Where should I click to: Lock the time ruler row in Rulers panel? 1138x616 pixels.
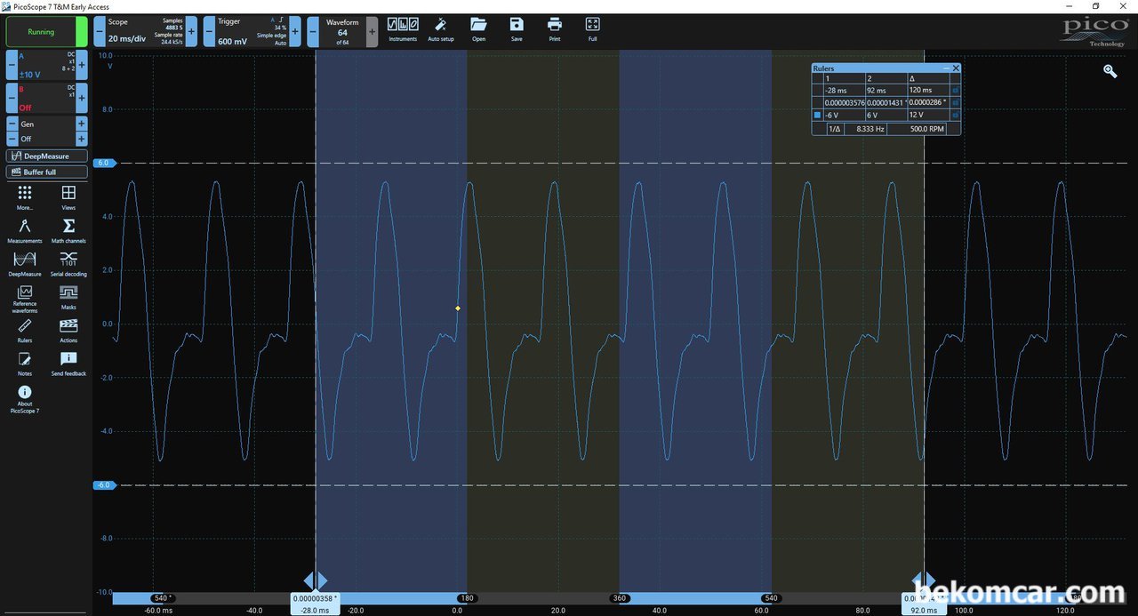click(x=956, y=90)
